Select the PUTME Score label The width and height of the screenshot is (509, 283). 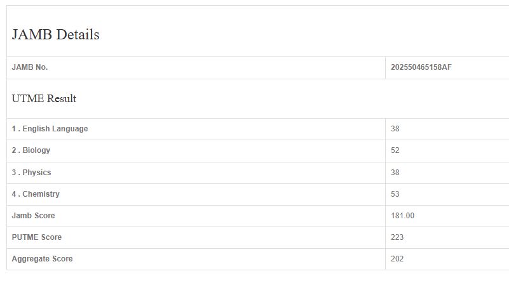[37, 237]
